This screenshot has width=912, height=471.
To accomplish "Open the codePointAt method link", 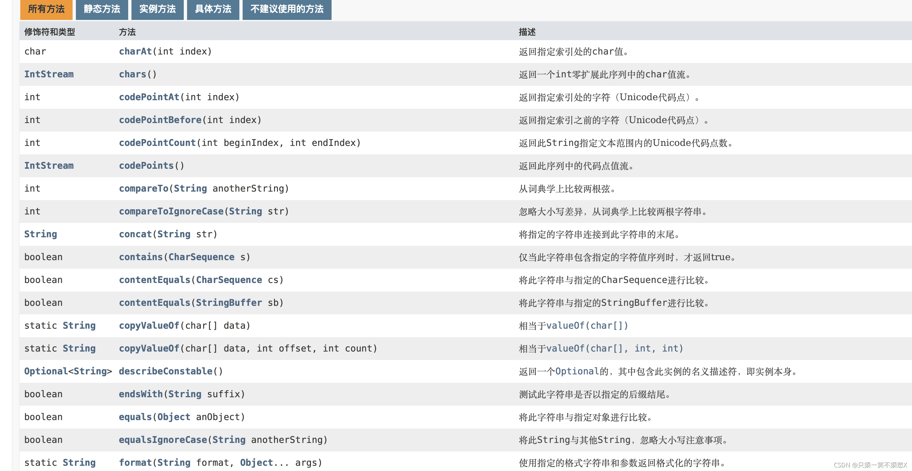I will [149, 97].
